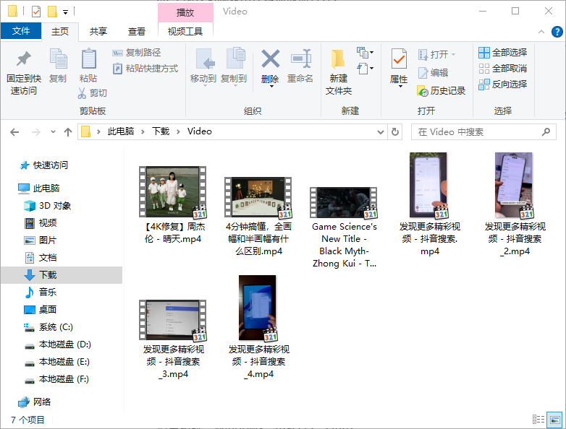Click Paste Shortcut (粘贴快捷方式)
The image size is (566, 429).
tap(145, 69)
